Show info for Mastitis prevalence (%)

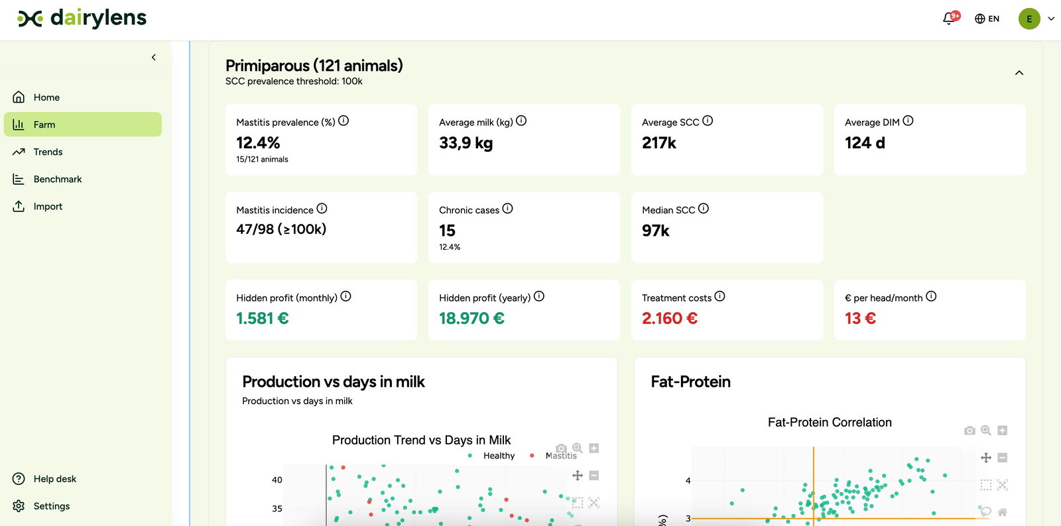point(343,121)
